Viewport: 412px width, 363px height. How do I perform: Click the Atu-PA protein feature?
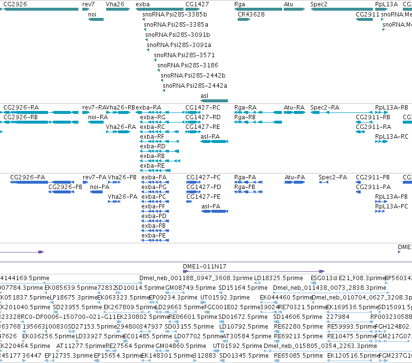(x=295, y=182)
